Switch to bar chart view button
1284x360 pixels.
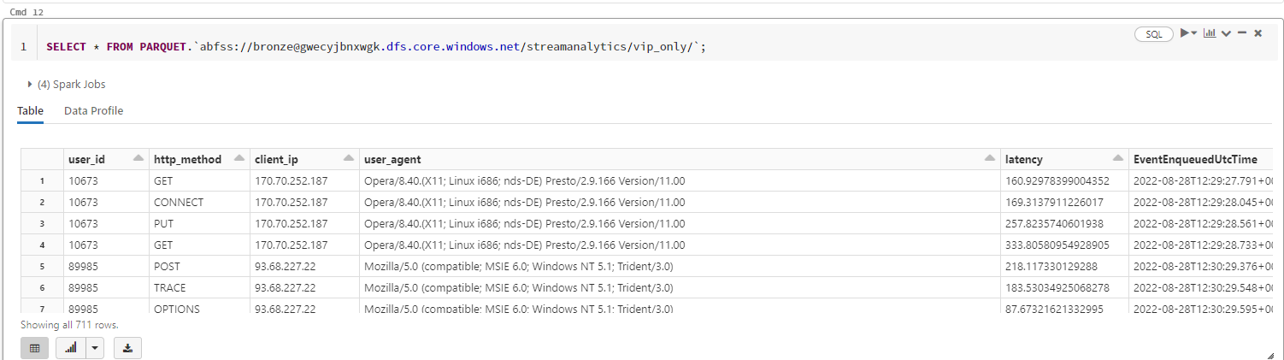pyautogui.click(x=71, y=348)
